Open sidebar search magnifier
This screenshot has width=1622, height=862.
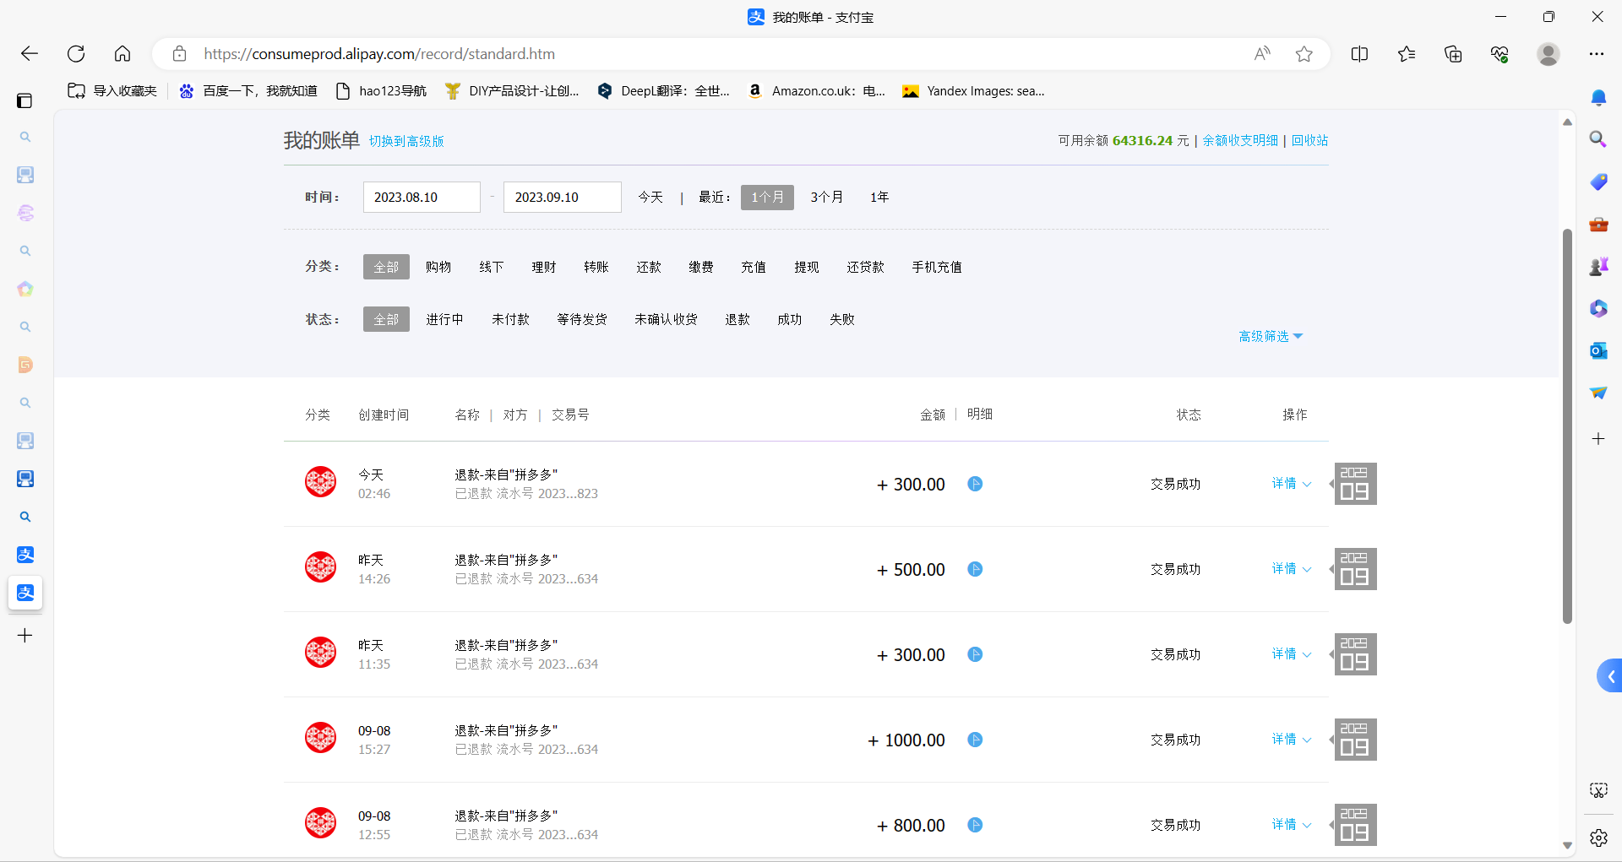tap(1598, 139)
